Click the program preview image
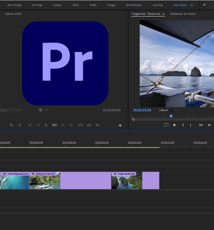The height and width of the screenshot is (230, 214). point(177,64)
